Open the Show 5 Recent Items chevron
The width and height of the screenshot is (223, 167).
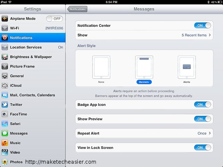[x=210, y=35]
